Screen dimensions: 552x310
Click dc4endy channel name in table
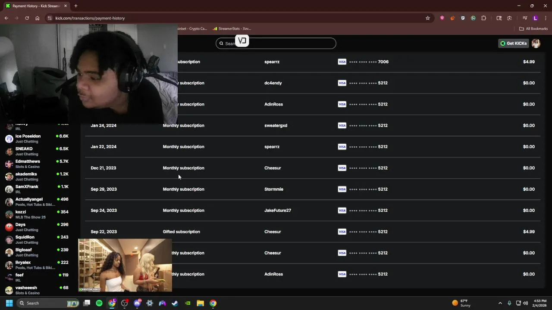[273, 83]
